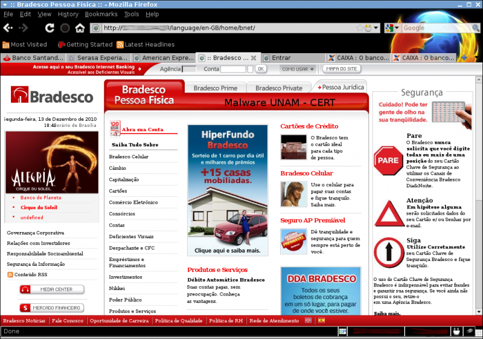Click the credit card thumbnail image

(293, 147)
